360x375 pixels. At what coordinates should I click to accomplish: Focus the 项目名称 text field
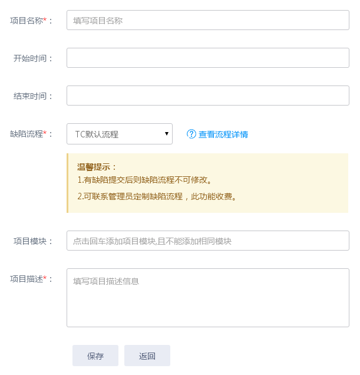207,20
